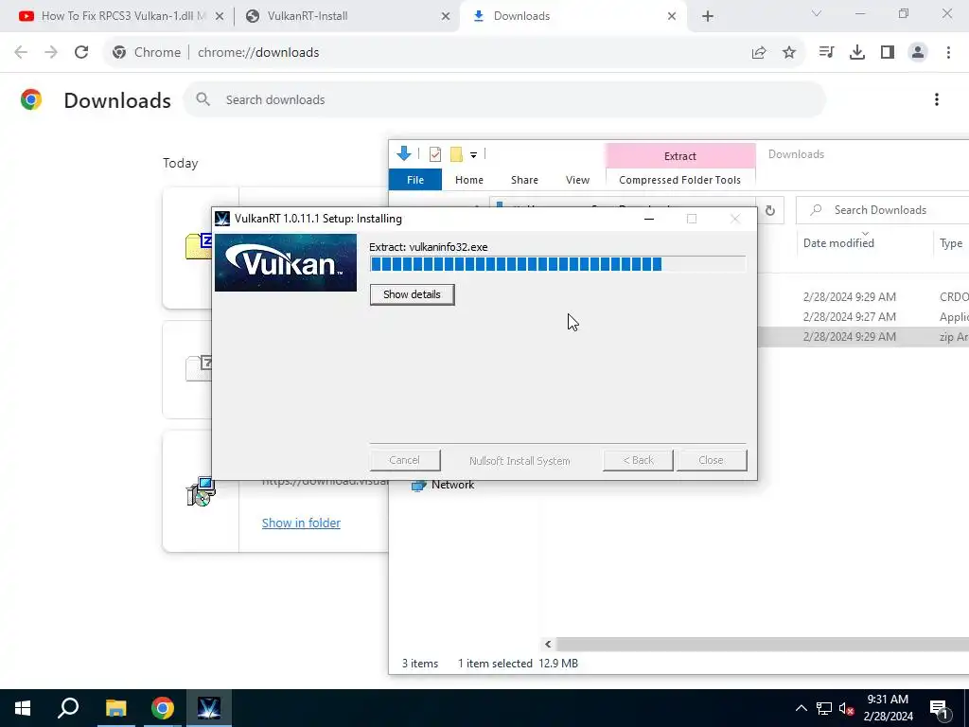Close the Downloads browser tab
This screenshot has width=969, height=727.
click(672, 17)
